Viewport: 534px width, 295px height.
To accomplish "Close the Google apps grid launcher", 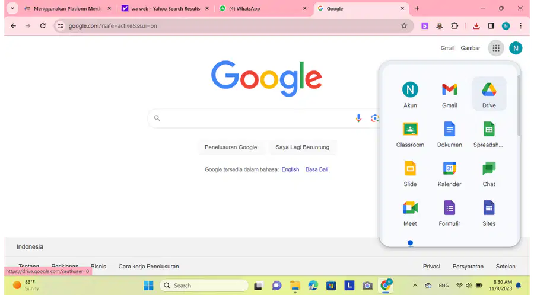I will pos(496,48).
